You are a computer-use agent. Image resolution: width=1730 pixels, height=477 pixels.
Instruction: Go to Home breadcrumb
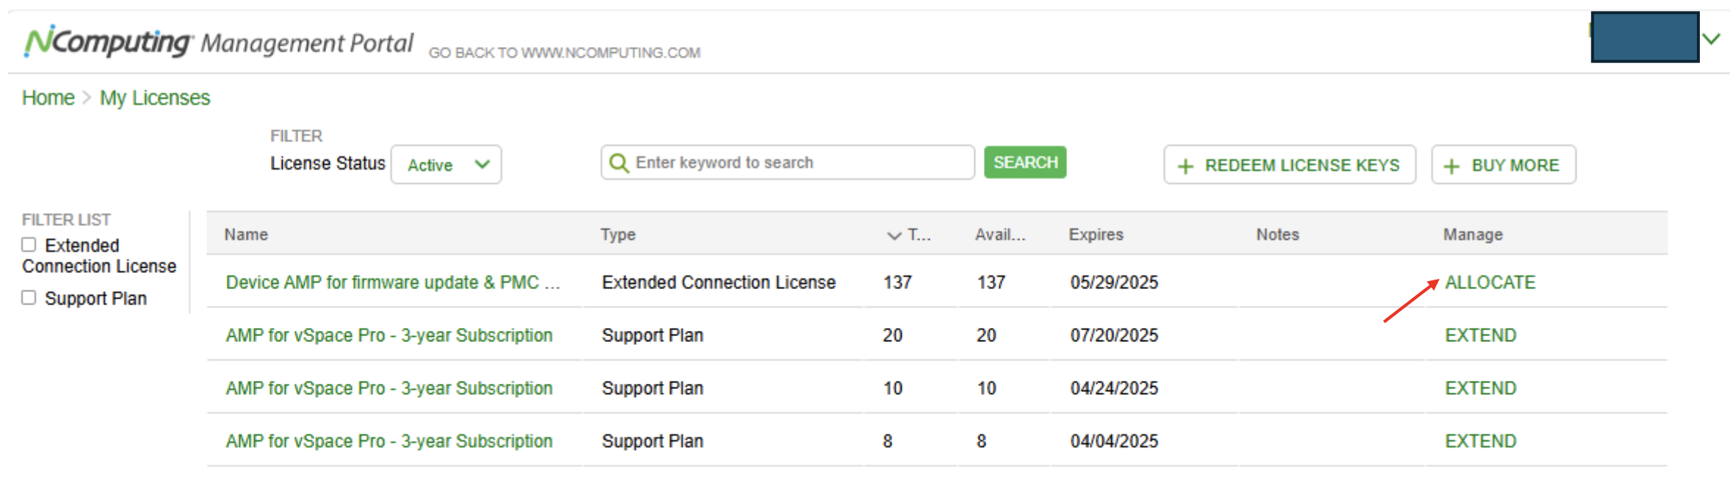[48, 98]
